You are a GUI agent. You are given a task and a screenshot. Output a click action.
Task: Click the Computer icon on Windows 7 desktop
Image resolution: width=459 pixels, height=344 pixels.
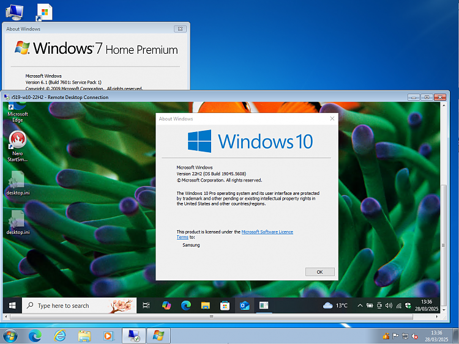pos(14,12)
